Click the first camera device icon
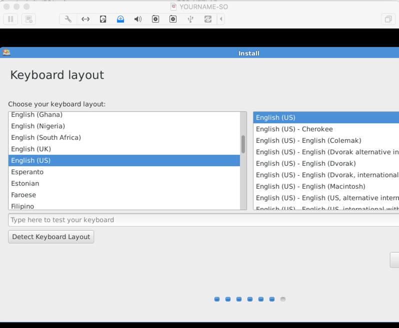 [x=155, y=19]
